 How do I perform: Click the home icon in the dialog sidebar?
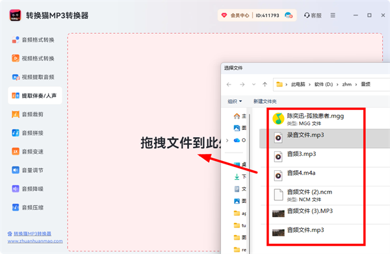click(x=237, y=116)
